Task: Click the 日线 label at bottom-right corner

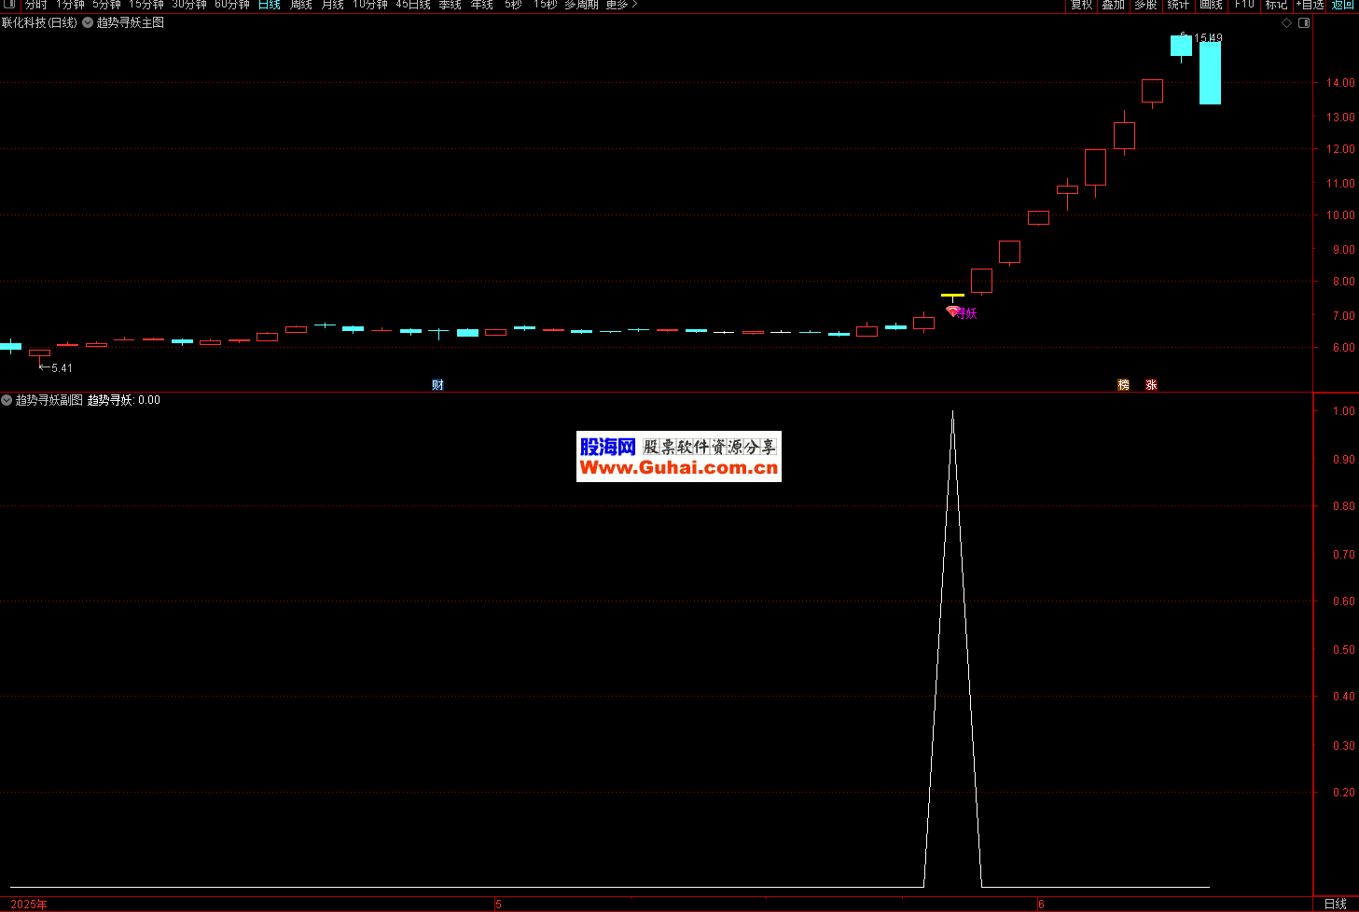Action: click(x=1336, y=904)
